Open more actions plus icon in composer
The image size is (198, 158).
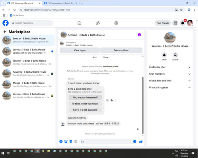(x=61, y=141)
